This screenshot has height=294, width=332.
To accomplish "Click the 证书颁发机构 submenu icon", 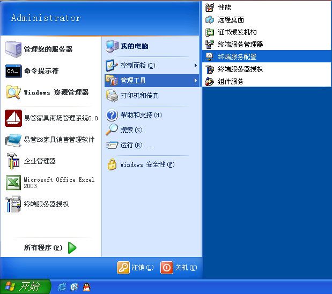I will click(210, 32).
